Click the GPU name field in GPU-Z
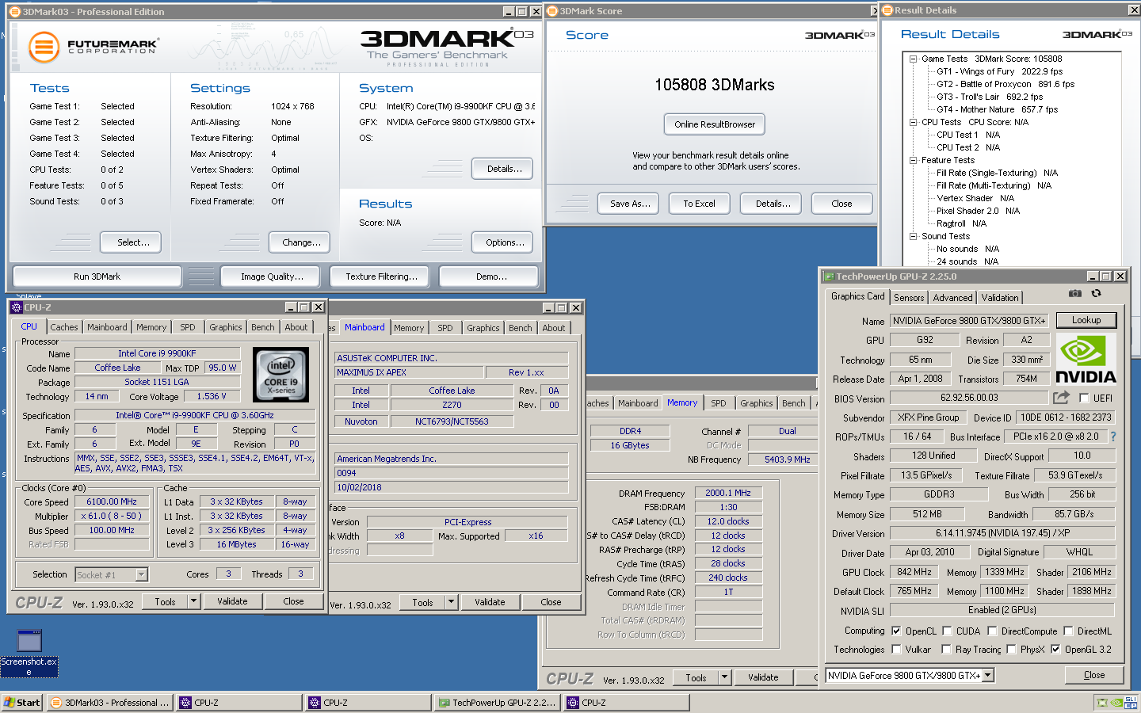Screen dimensions: 1141x713 pyautogui.click(x=969, y=320)
